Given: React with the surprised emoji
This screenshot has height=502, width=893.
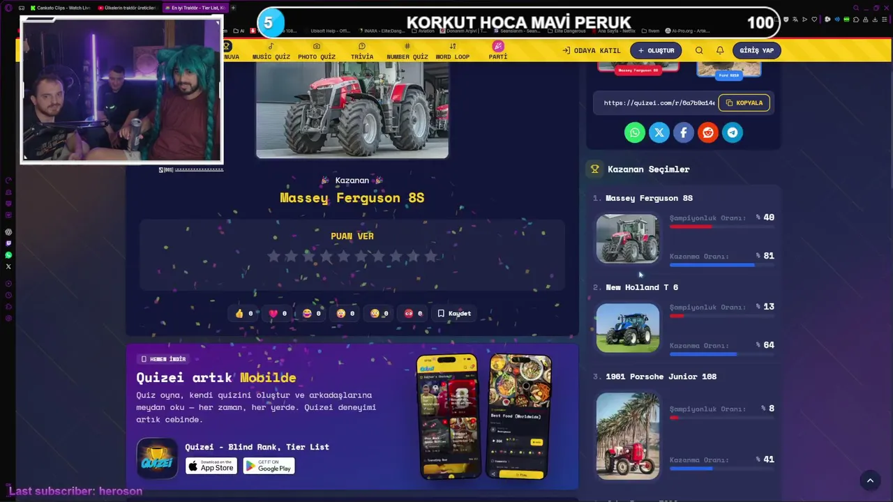Looking at the screenshot, I should click(x=345, y=314).
